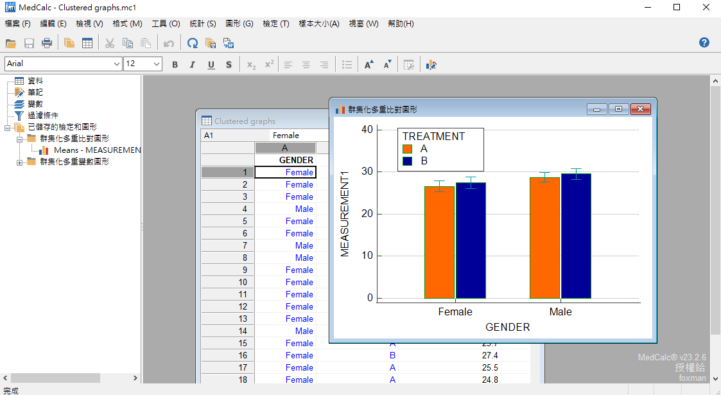Click the blue B legend swatch
721x395 pixels.
(408, 161)
